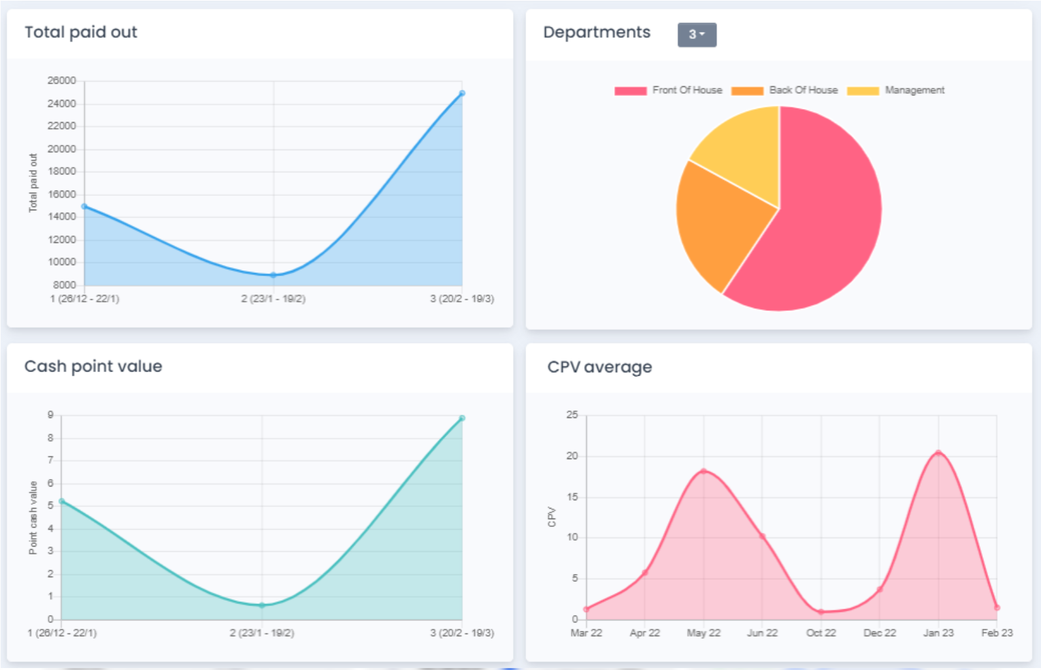Click the Jun 22 point on CPV average
1041x670 pixels.
[762, 537]
